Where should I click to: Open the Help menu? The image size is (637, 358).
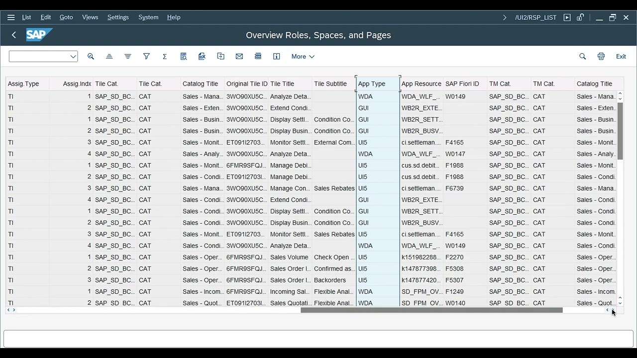click(x=174, y=17)
